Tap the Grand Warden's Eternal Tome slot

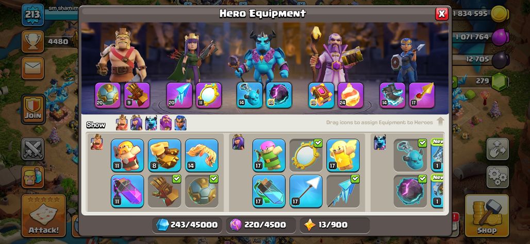click(321, 95)
